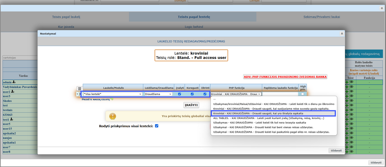
Task: Click the green plus icon in testinis row
Action: [x=347, y=110]
